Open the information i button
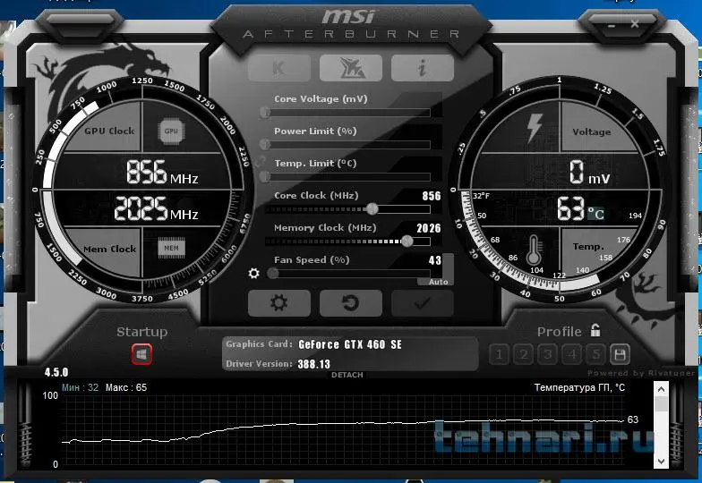The height and width of the screenshot is (483, 702). (423, 68)
